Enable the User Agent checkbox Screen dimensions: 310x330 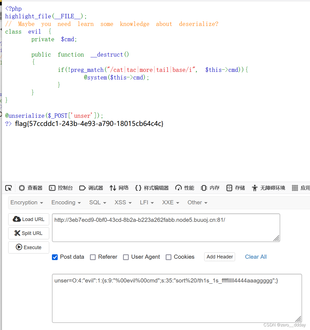126,257
